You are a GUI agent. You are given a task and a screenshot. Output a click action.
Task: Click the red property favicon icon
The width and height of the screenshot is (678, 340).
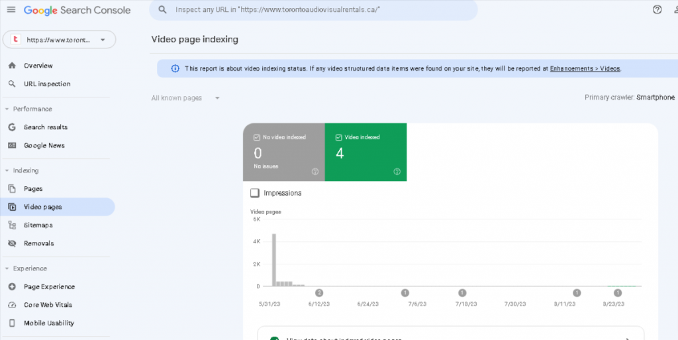[x=16, y=39]
